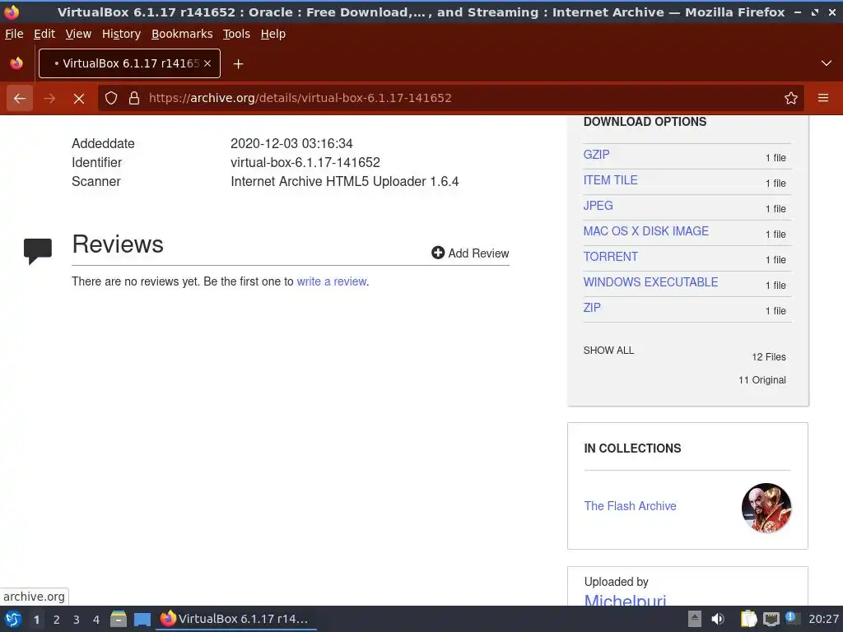Open the View menu

(x=78, y=34)
